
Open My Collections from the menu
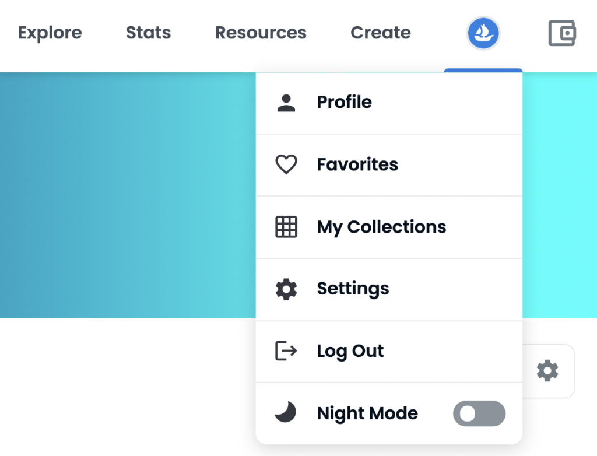381,227
